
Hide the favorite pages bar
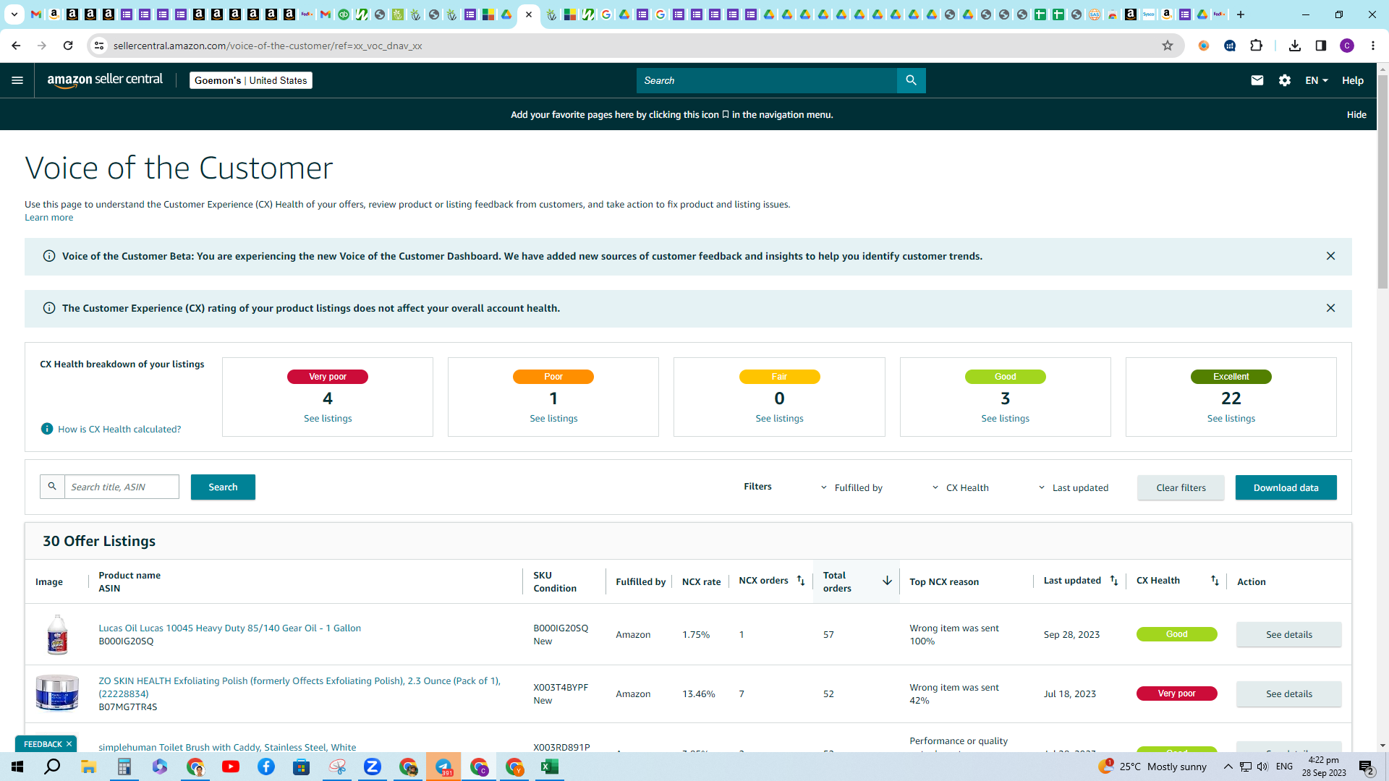[x=1356, y=114]
